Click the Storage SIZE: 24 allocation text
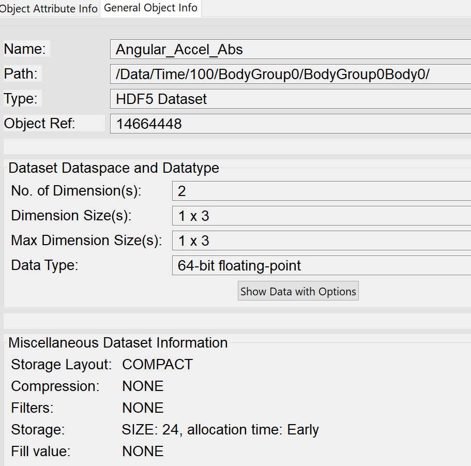471x466 pixels. [220, 430]
